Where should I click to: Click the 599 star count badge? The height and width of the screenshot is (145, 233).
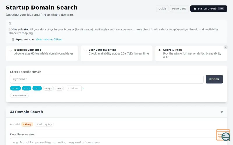point(221,8)
